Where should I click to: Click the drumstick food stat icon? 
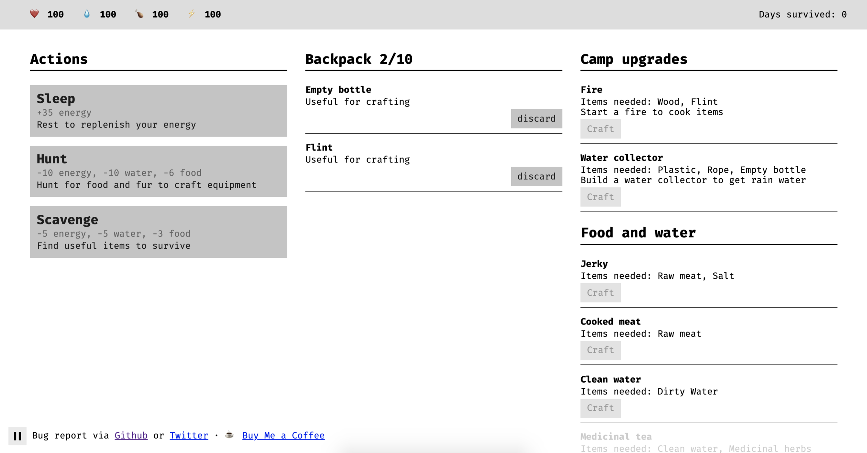[139, 14]
